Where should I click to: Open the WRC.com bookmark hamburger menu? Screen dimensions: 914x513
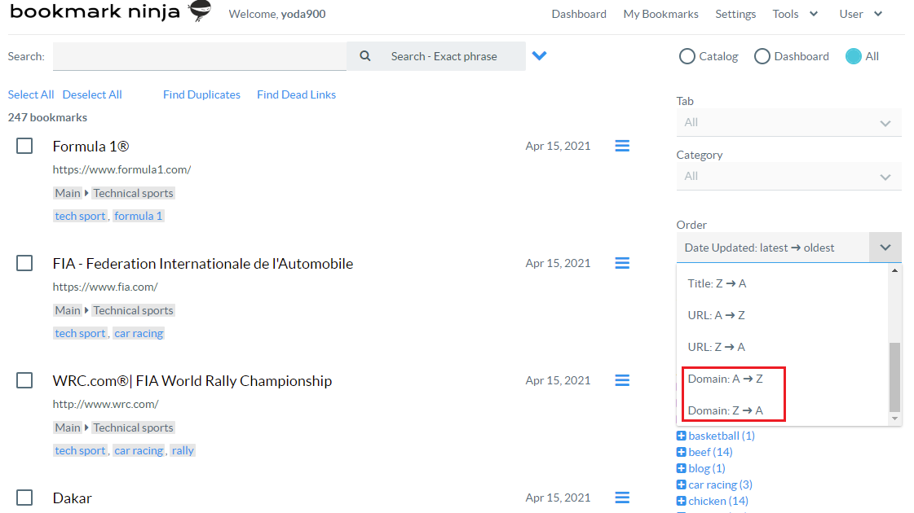pyautogui.click(x=622, y=380)
